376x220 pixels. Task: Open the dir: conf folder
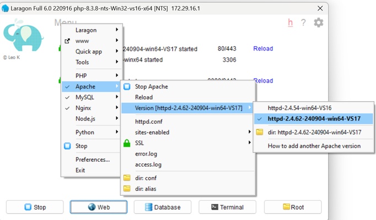[146, 178]
